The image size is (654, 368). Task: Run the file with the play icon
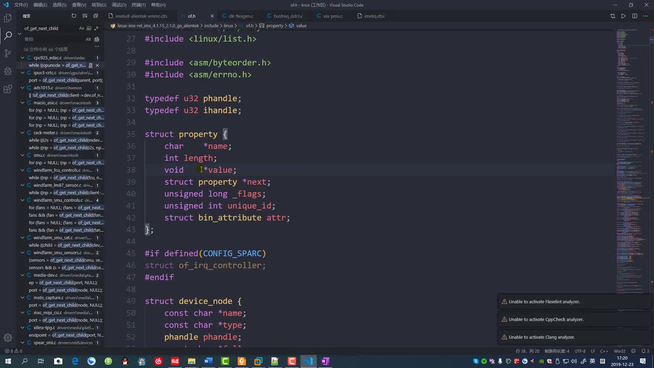623,16
